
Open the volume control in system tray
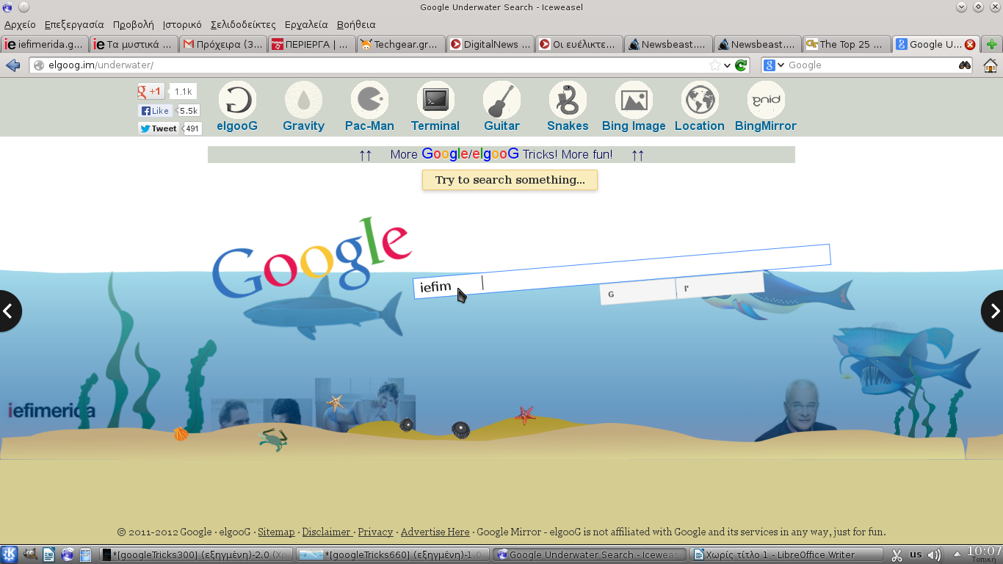click(x=934, y=555)
